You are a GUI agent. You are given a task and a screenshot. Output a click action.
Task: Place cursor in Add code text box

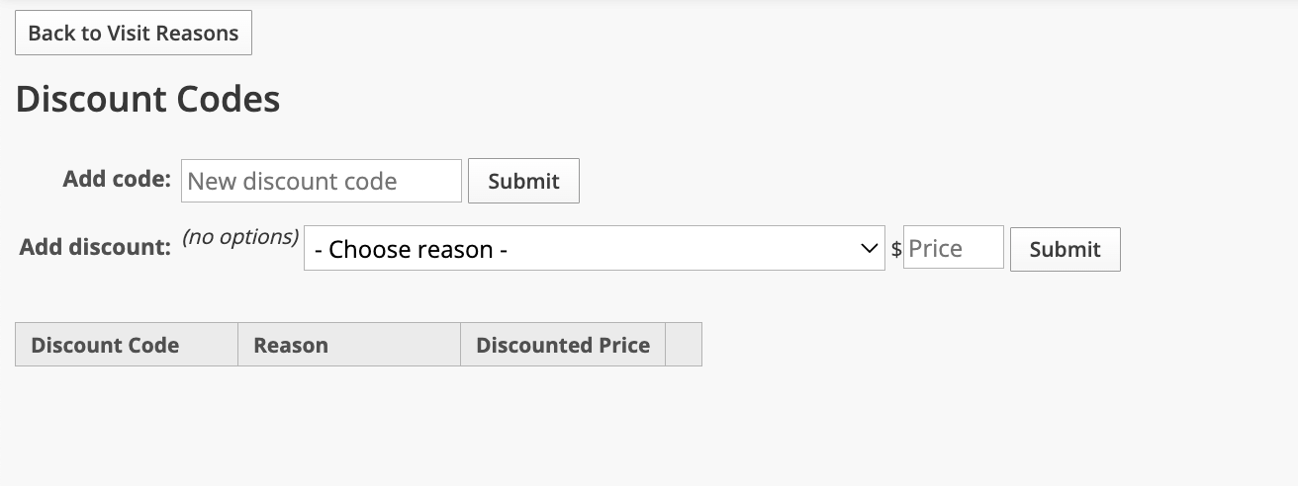point(321,181)
